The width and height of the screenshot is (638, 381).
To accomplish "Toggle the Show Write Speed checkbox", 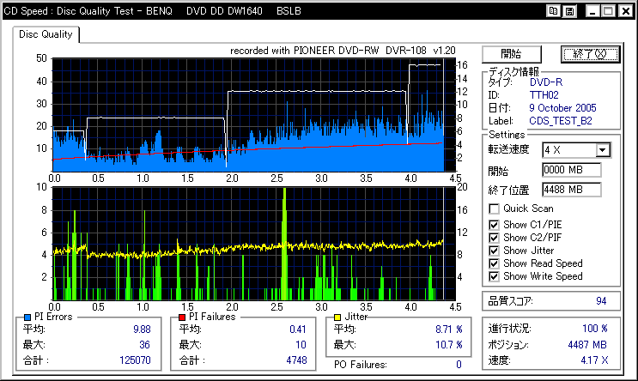I will (x=494, y=276).
